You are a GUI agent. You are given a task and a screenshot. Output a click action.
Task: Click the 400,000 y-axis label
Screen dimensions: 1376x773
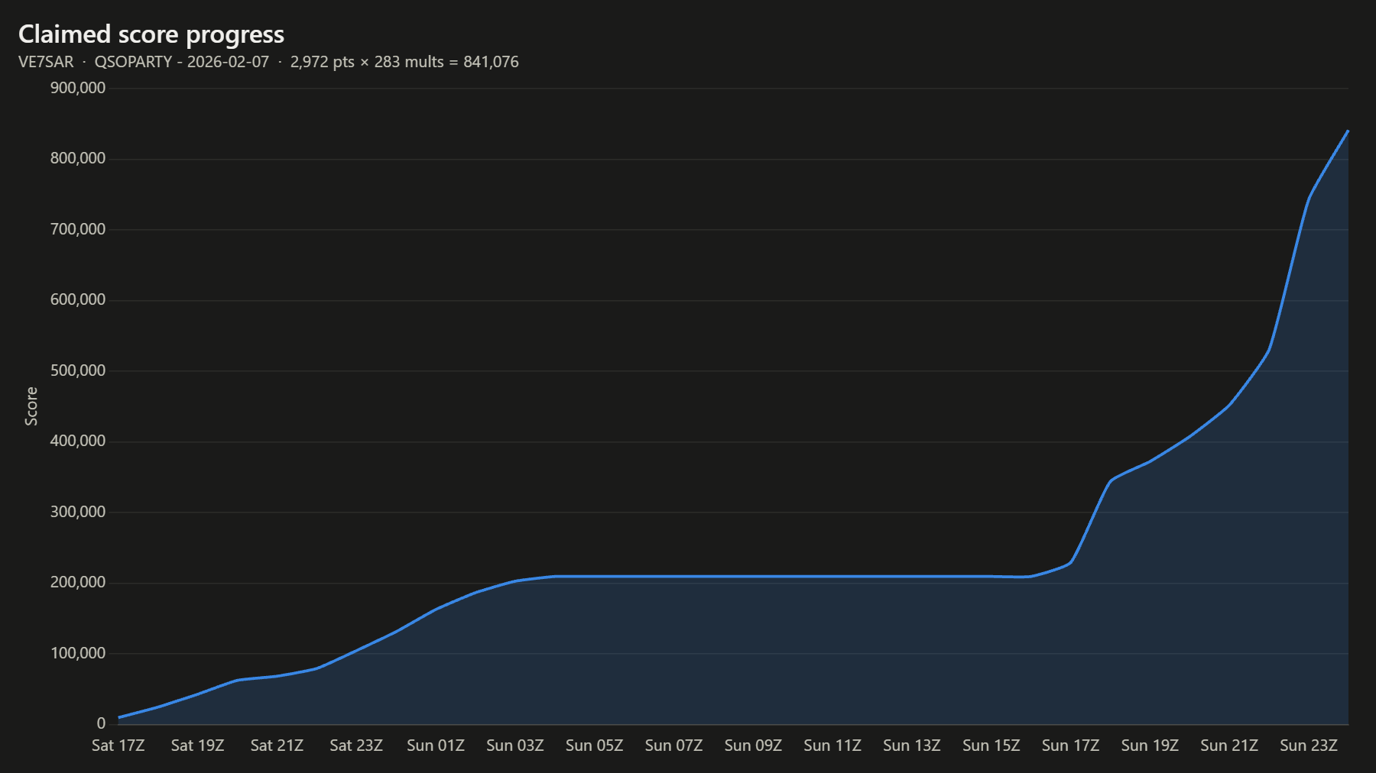78,441
